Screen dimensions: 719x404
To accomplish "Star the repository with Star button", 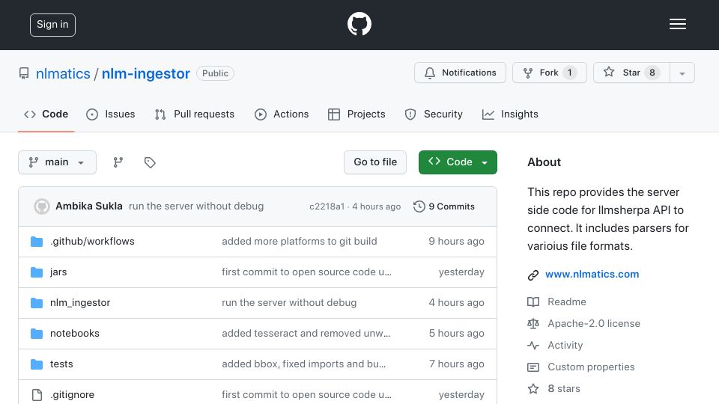I will pos(631,73).
